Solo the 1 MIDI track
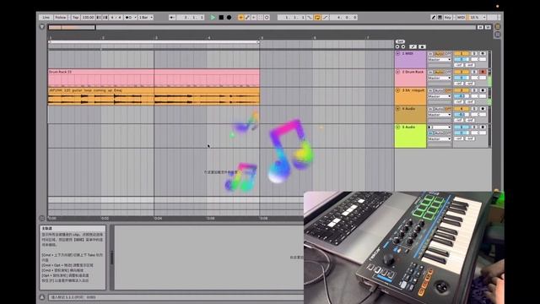The image size is (540, 304). (x=474, y=54)
